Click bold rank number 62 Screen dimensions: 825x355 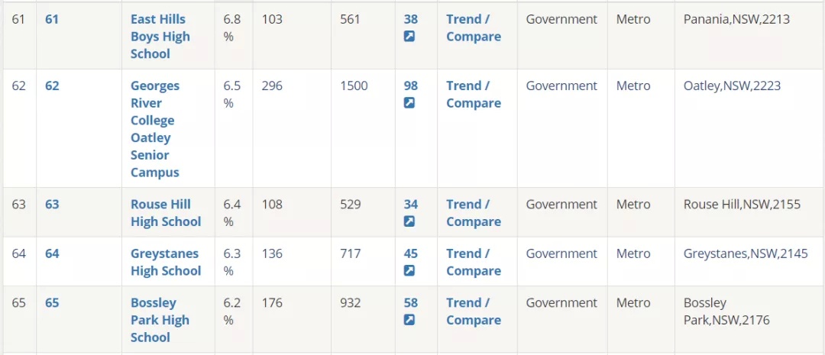point(52,86)
